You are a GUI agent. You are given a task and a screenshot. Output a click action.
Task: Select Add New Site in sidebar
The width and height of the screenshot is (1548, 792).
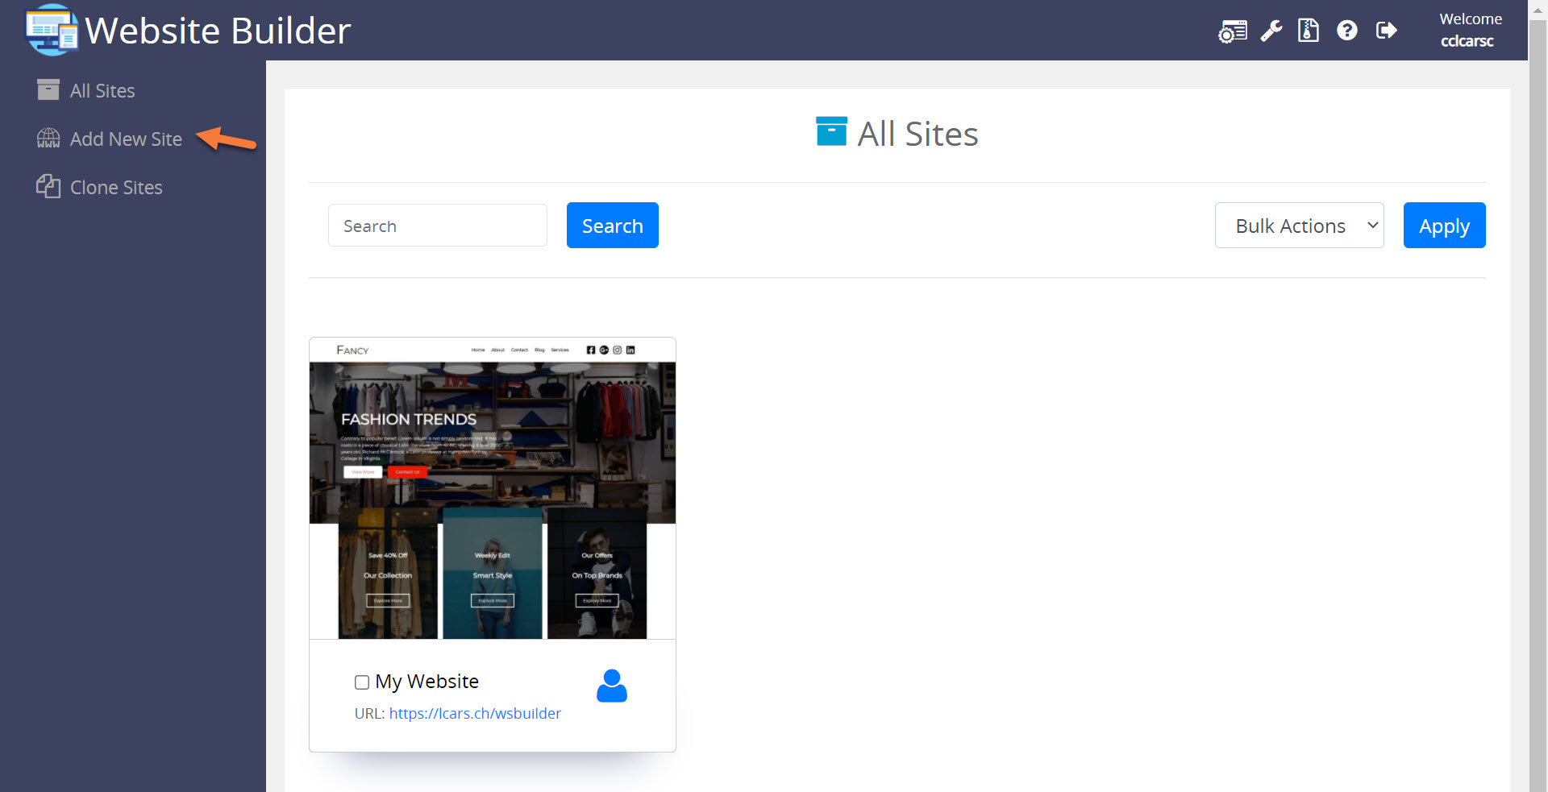pos(126,139)
